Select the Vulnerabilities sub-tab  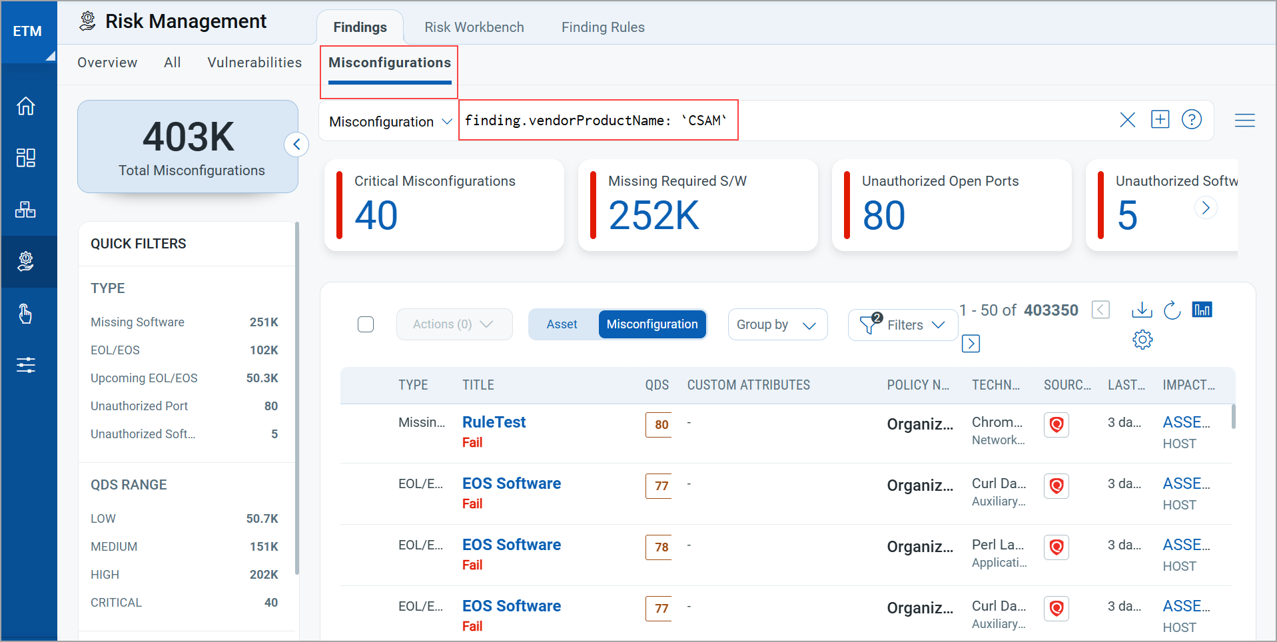click(254, 63)
